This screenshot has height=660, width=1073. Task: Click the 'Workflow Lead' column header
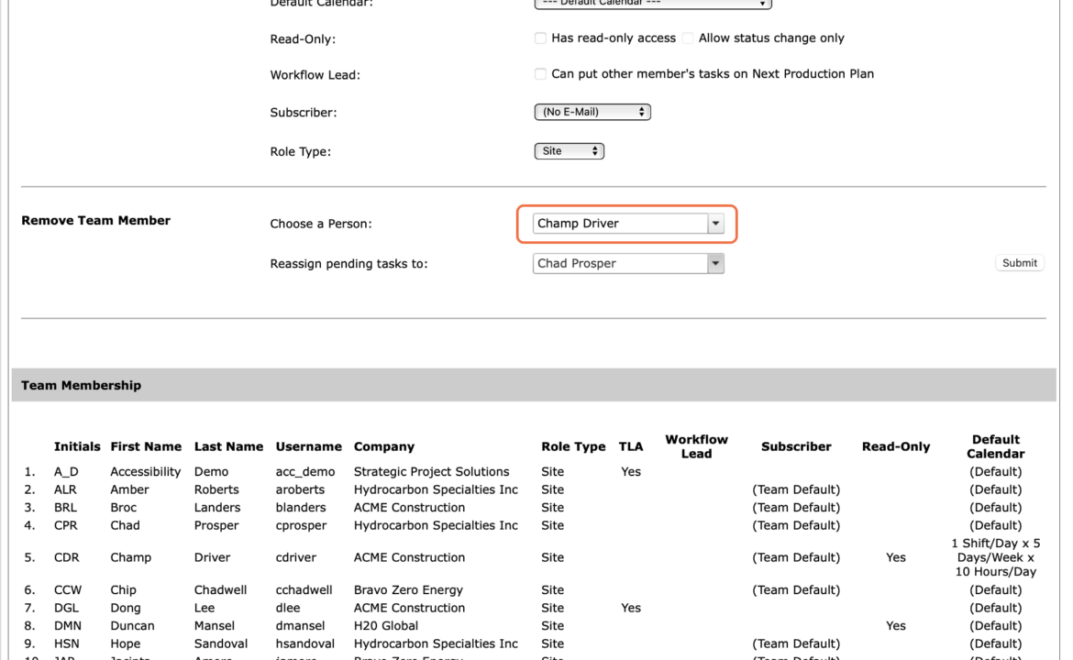696,446
